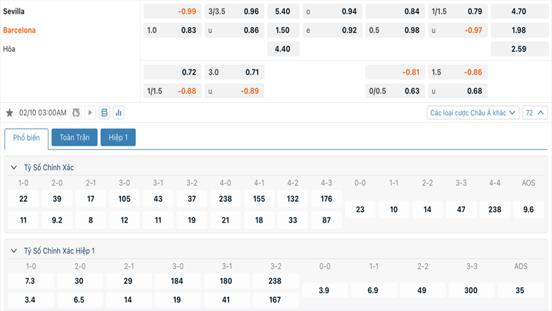Open the match statistics bar chart icon
Image resolution: width=552 pixels, height=311 pixels.
118,113
